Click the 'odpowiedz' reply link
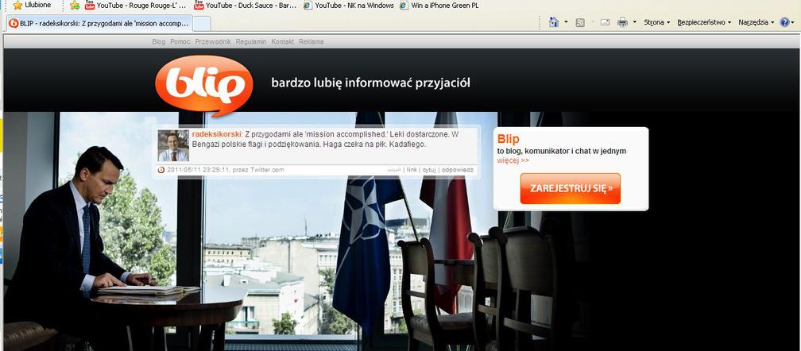Screen dimensions: 801x351 [x=458, y=169]
